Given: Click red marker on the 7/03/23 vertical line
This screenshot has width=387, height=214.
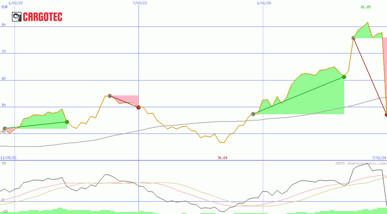Looking at the screenshot, I should [x=139, y=107].
